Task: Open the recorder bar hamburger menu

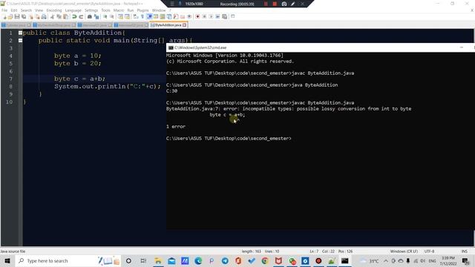Action: [x=172, y=4]
